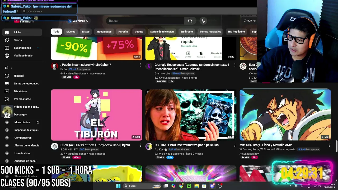Viewport: 338px width, 190px height.
Task: Select the Vegeta filter chip
Action: 139,32
